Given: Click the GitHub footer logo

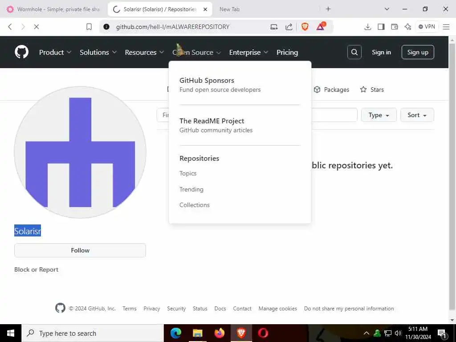Looking at the screenshot, I should [x=60, y=308].
